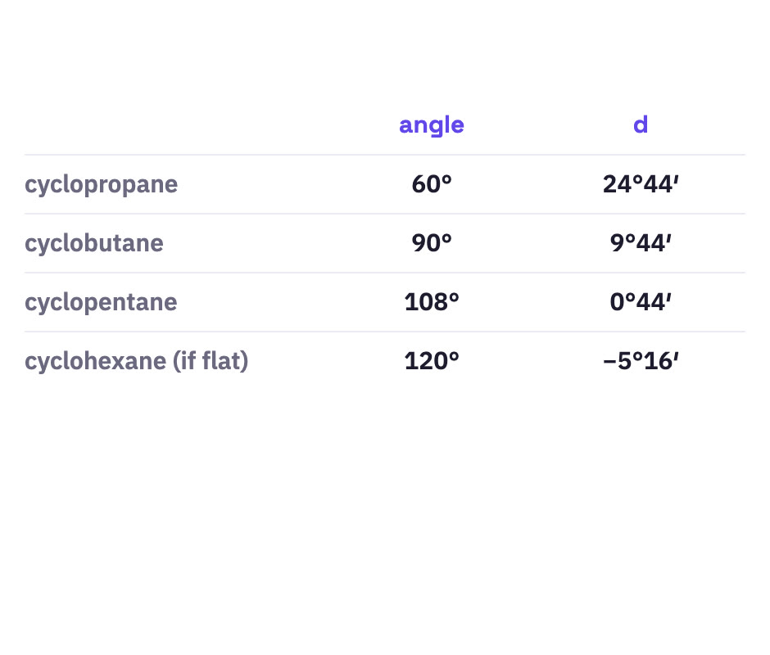Click the 120° angle cell
Viewport: 770px width, 655px height.
(431, 361)
